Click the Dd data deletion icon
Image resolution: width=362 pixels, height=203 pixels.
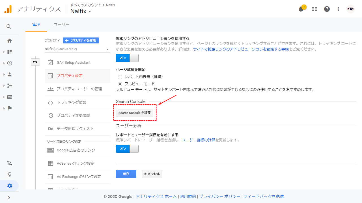pos(51,129)
